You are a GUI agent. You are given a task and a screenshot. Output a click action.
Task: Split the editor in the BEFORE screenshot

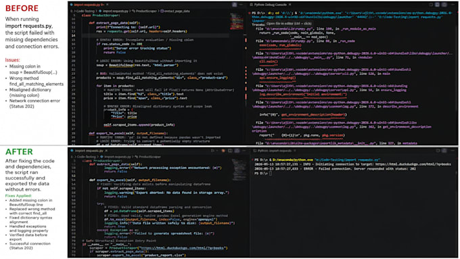pyautogui.click(x=235, y=5)
